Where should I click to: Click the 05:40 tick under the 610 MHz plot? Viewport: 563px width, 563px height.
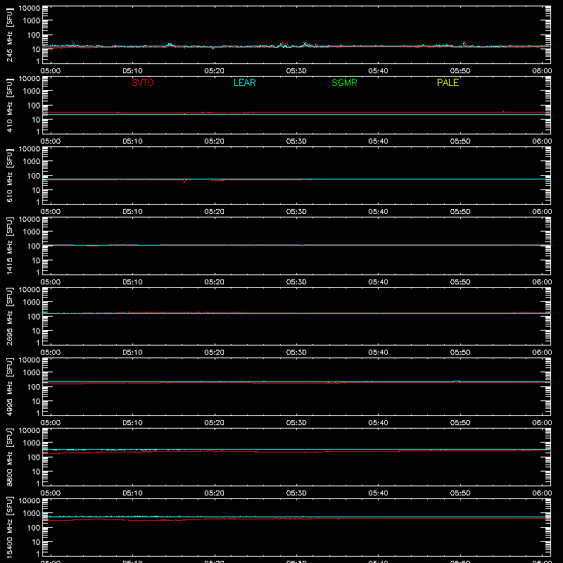click(x=378, y=212)
